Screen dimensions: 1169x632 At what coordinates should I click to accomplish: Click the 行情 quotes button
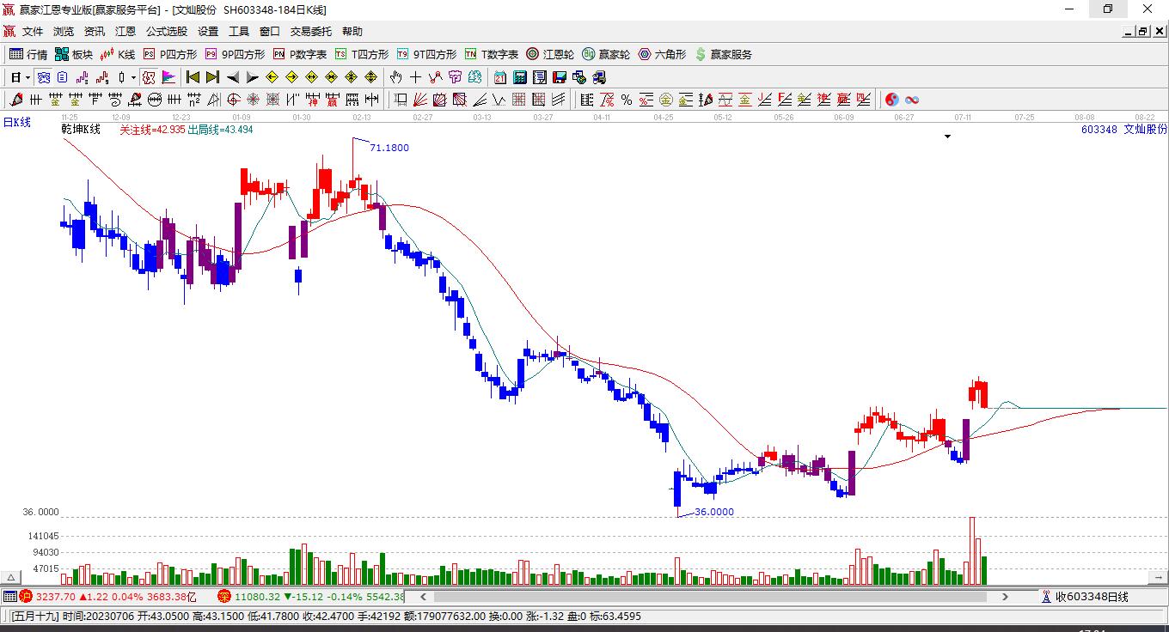28,54
